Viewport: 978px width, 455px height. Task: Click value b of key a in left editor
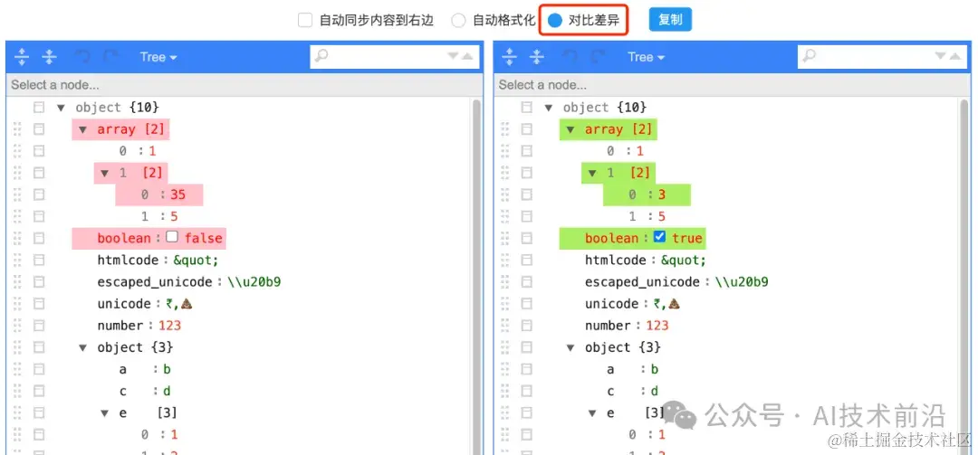click(x=167, y=369)
